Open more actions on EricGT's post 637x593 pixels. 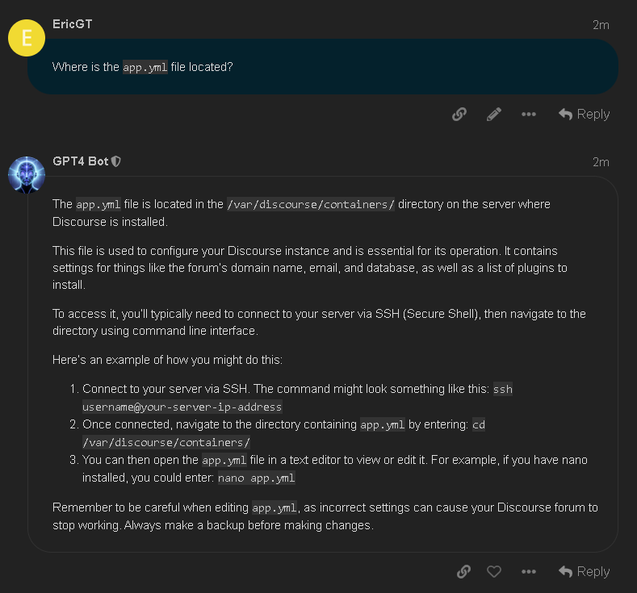529,115
